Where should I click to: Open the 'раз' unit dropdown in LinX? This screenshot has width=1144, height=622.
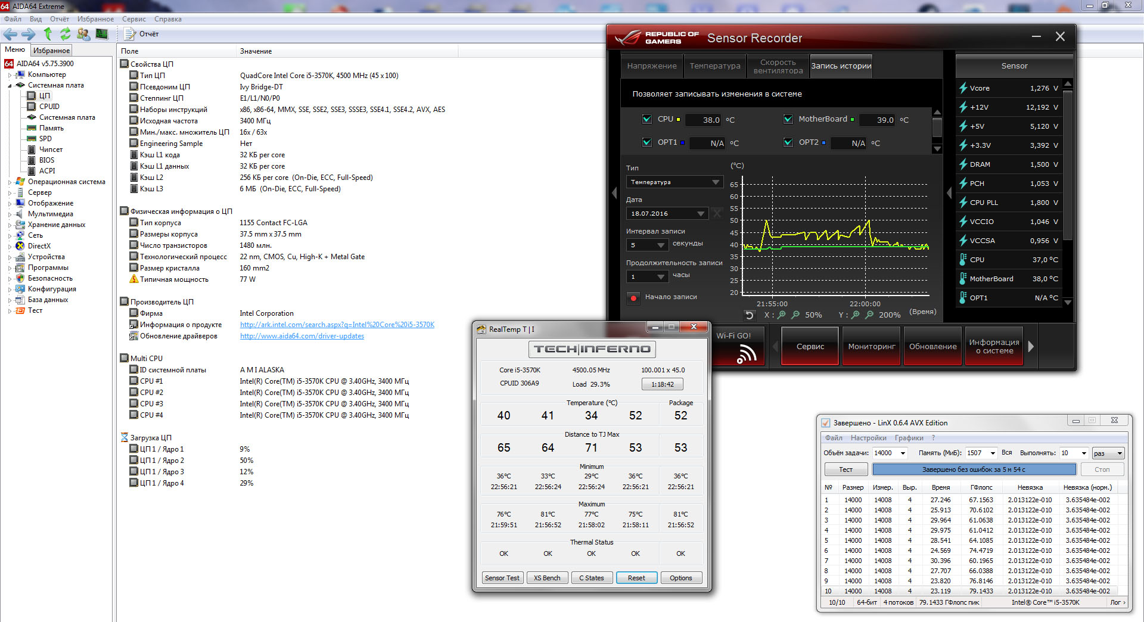[1108, 453]
